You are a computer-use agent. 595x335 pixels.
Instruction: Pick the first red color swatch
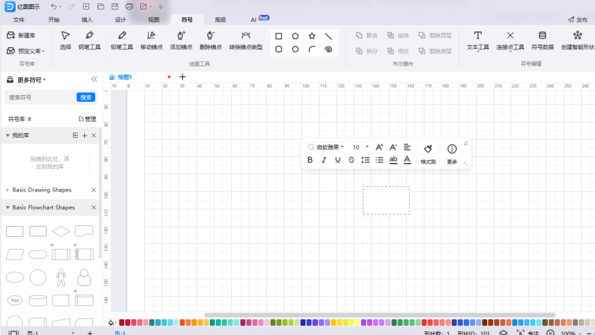tap(122, 322)
